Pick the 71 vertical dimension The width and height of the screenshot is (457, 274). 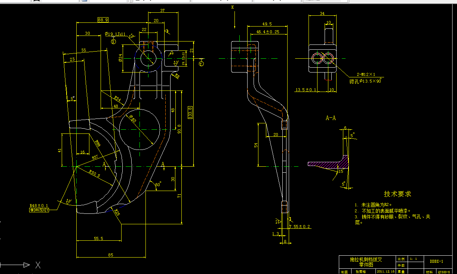(x=180, y=195)
